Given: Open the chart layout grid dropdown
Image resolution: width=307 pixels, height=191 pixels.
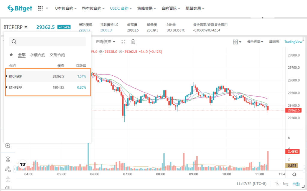Looking at the screenshot, I should [237, 42].
